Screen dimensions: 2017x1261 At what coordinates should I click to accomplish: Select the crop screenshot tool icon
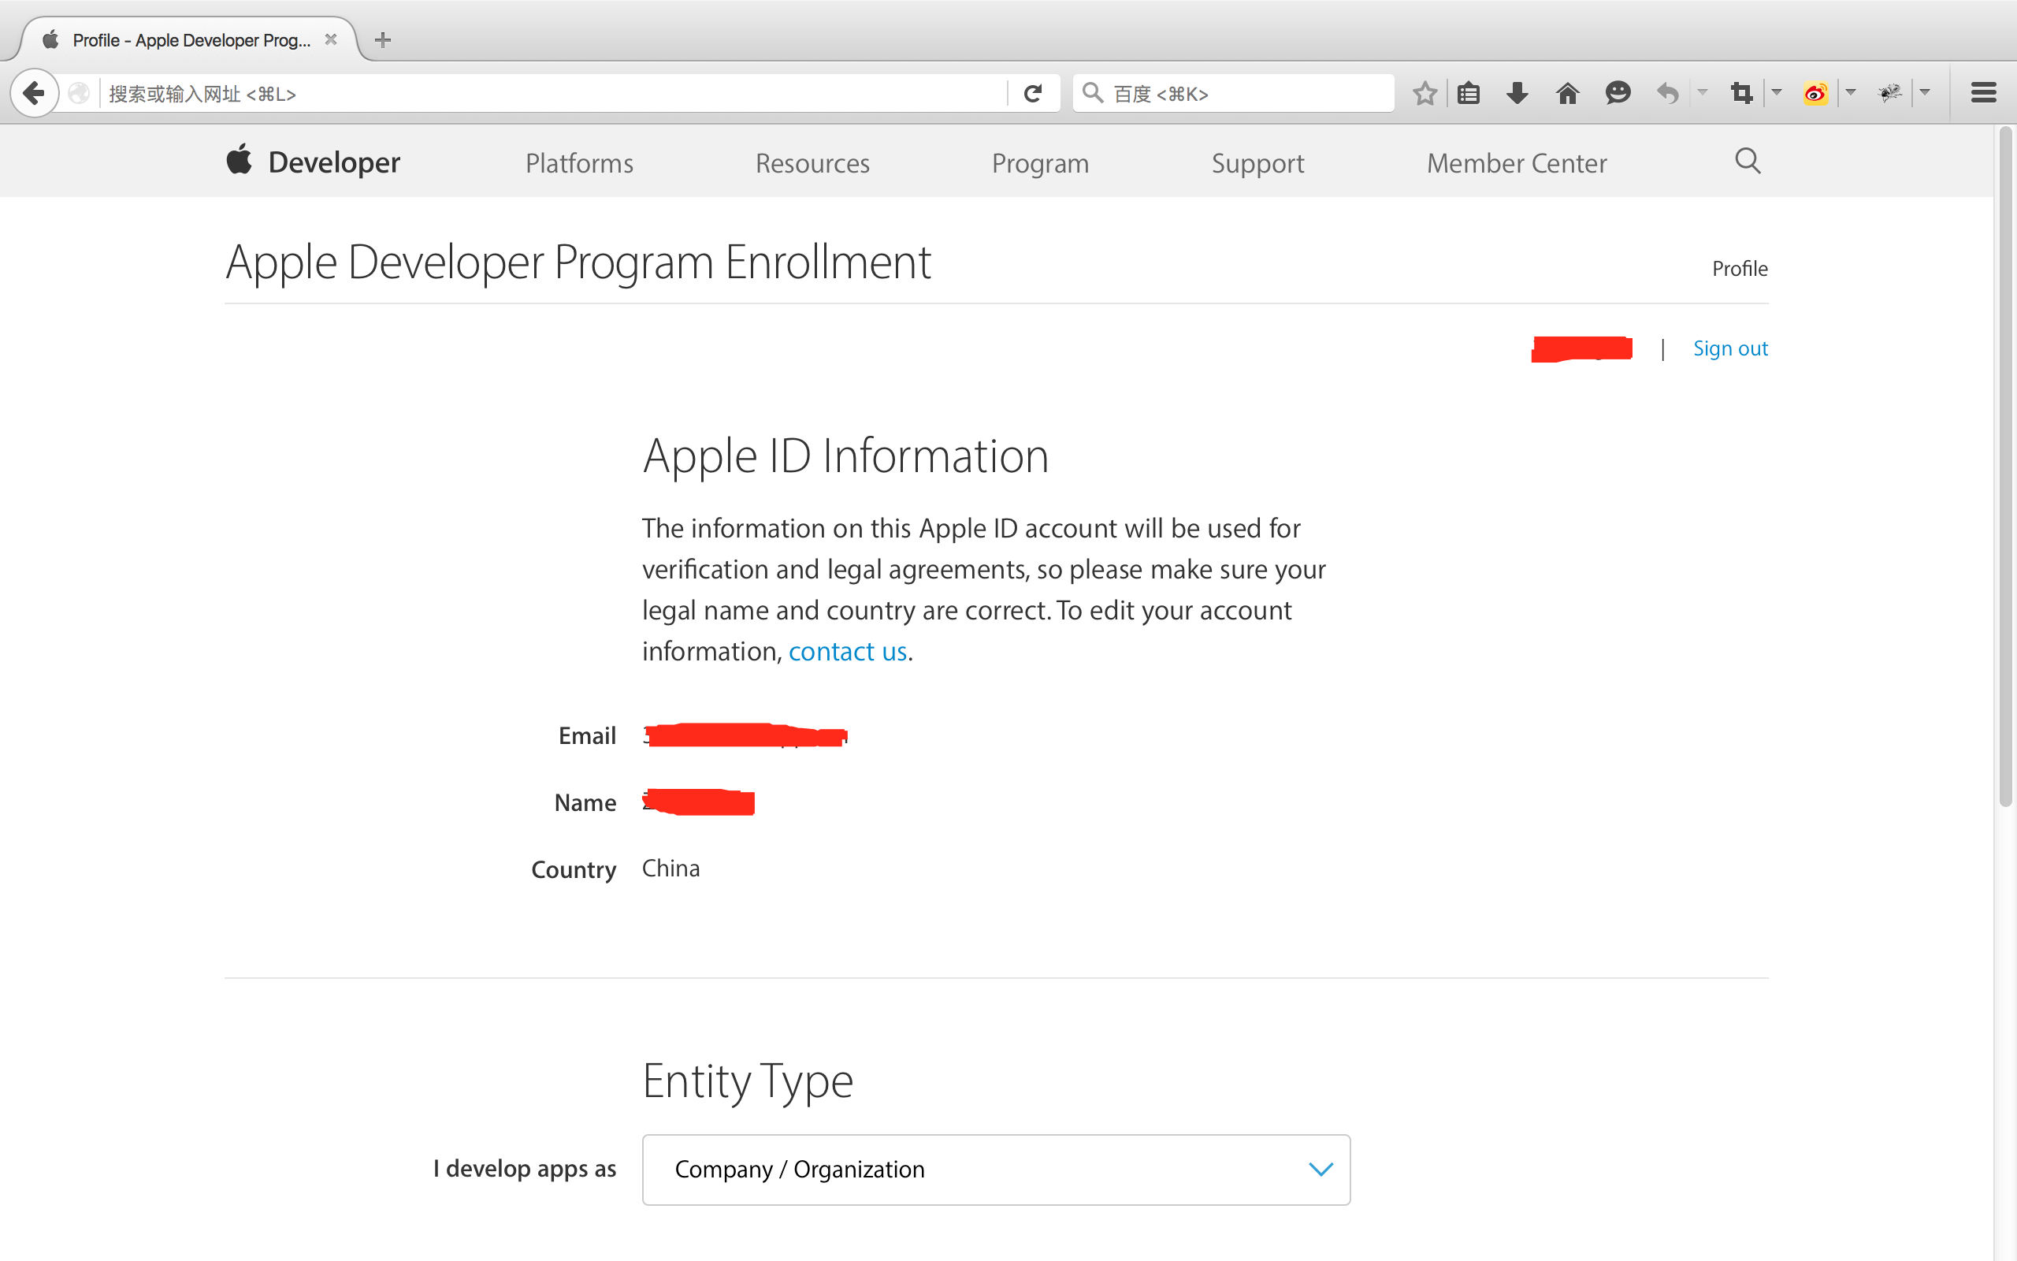tap(1741, 94)
